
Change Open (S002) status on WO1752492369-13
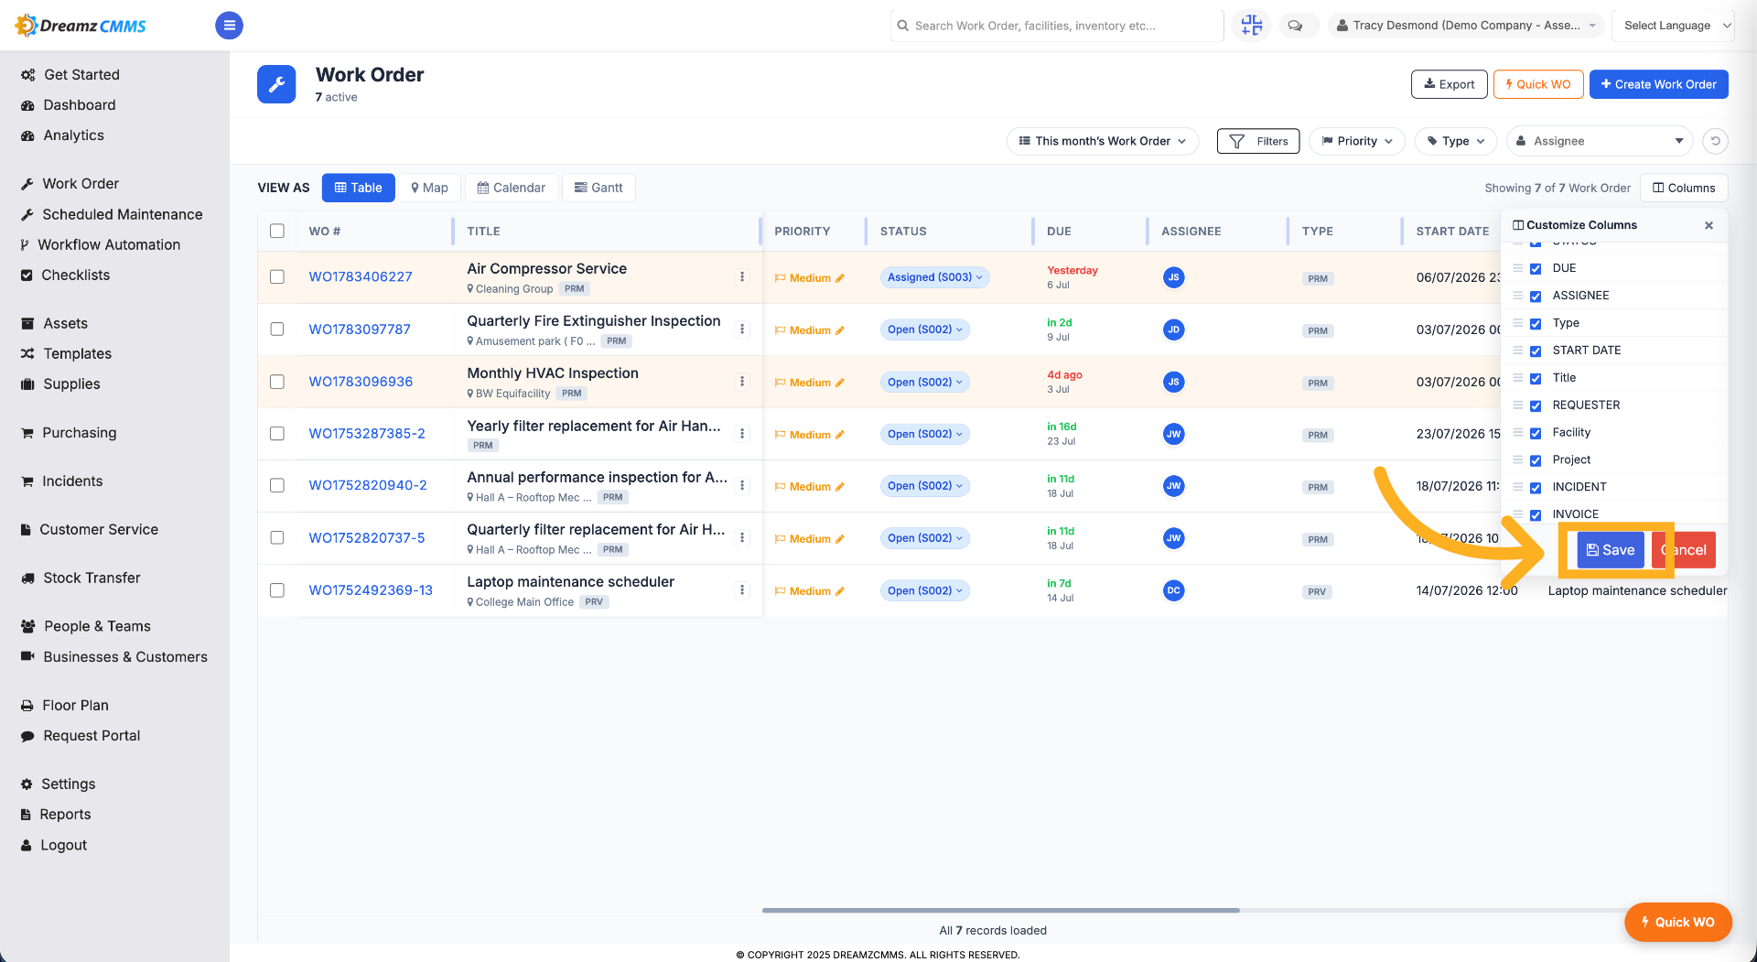click(924, 590)
